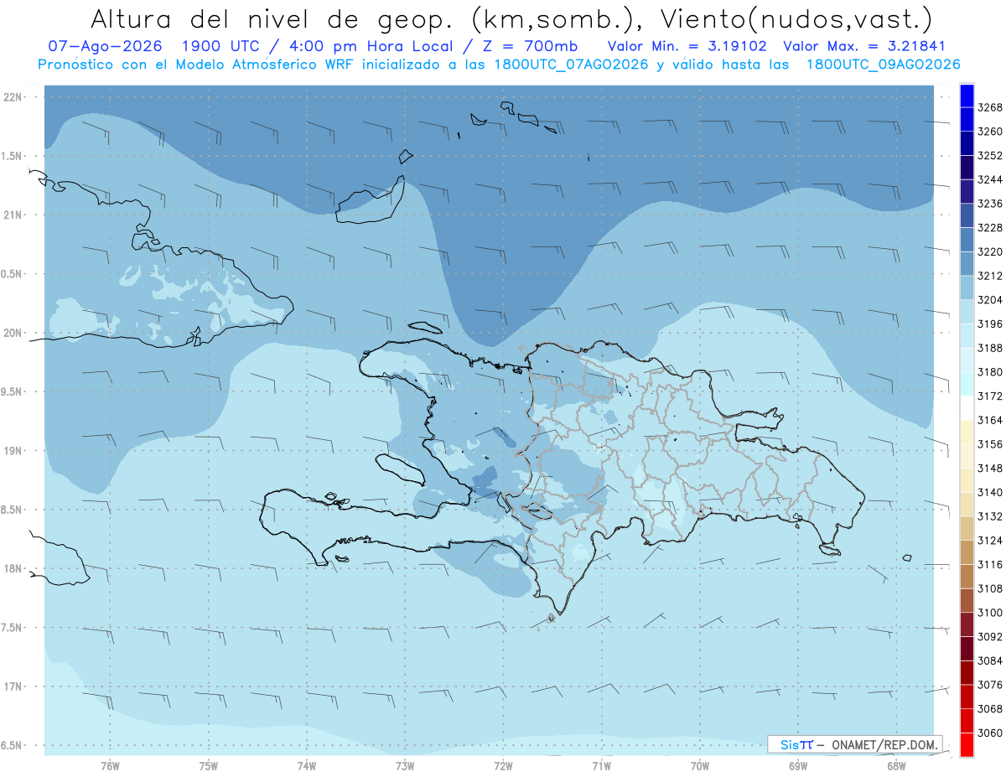Click the 18N latitude axis label

(13, 568)
